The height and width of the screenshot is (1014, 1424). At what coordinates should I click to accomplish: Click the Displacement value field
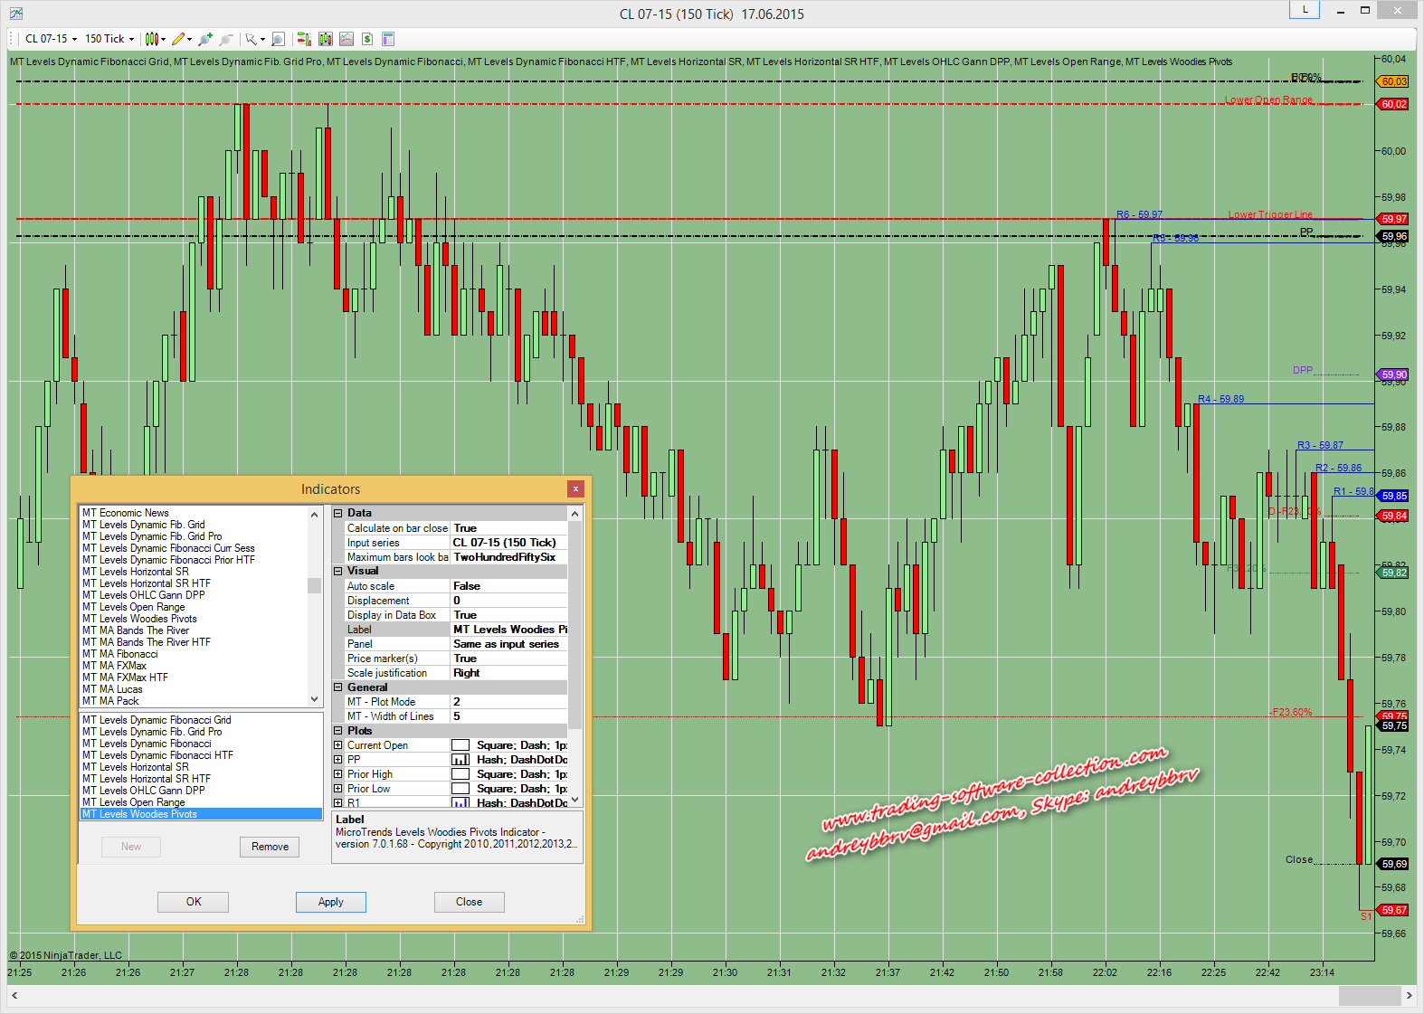pos(508,601)
